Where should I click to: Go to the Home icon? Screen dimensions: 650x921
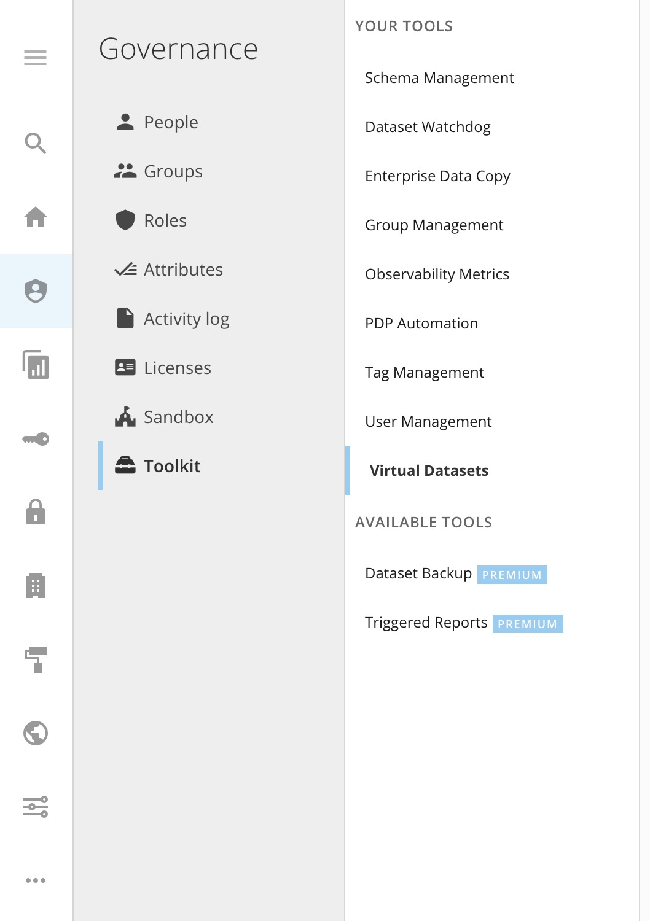click(36, 217)
